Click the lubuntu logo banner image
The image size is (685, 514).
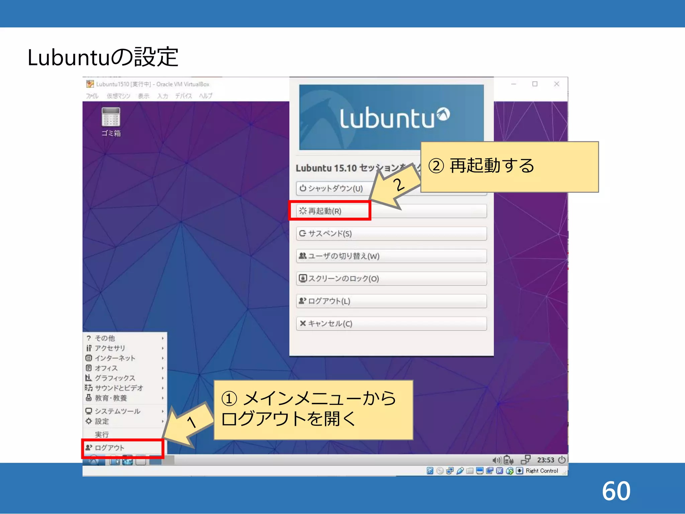[x=391, y=117]
